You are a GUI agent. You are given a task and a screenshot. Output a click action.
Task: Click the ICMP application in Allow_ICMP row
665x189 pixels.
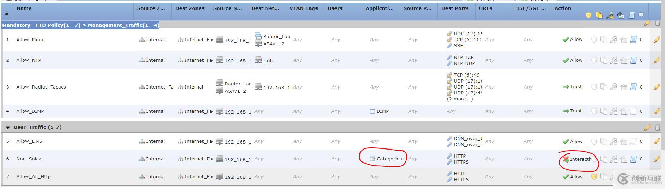coord(379,111)
